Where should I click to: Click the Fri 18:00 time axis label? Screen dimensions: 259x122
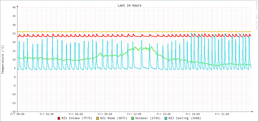[193, 114]
